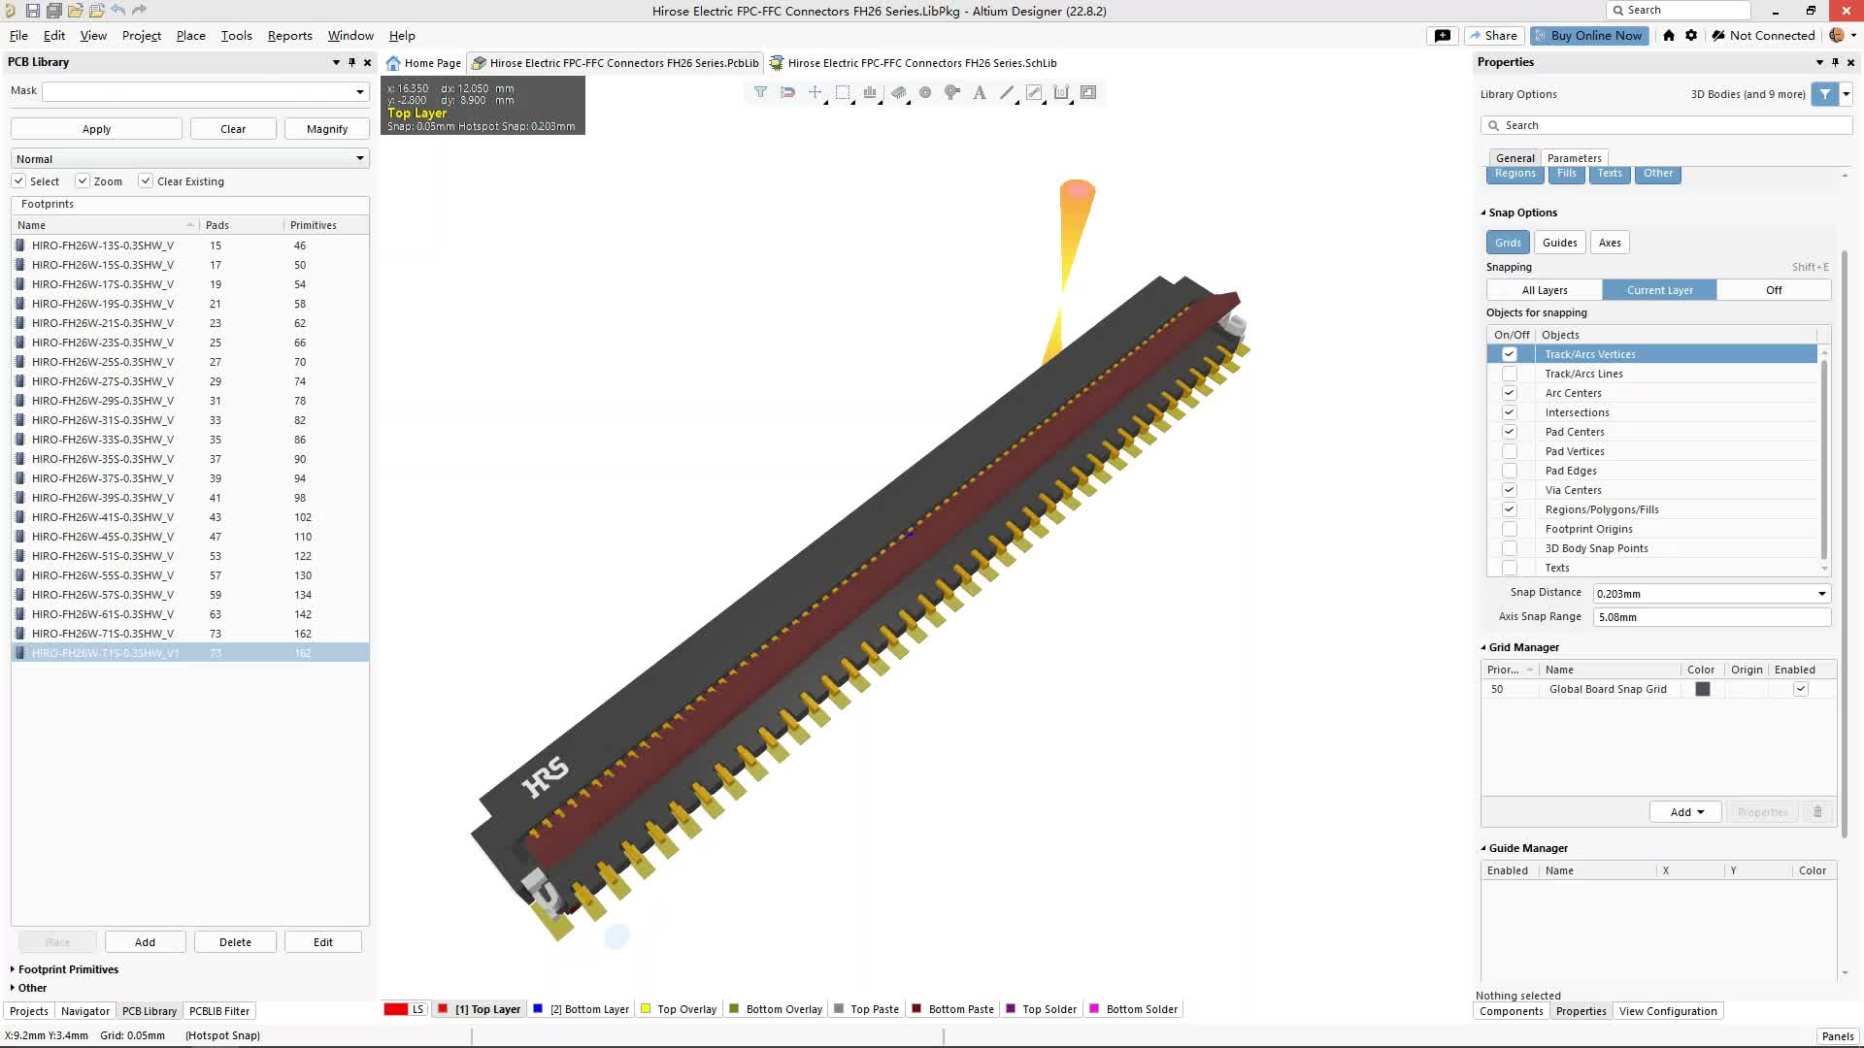The image size is (1864, 1048).
Task: Click the Delete footprint button
Action: click(235, 942)
